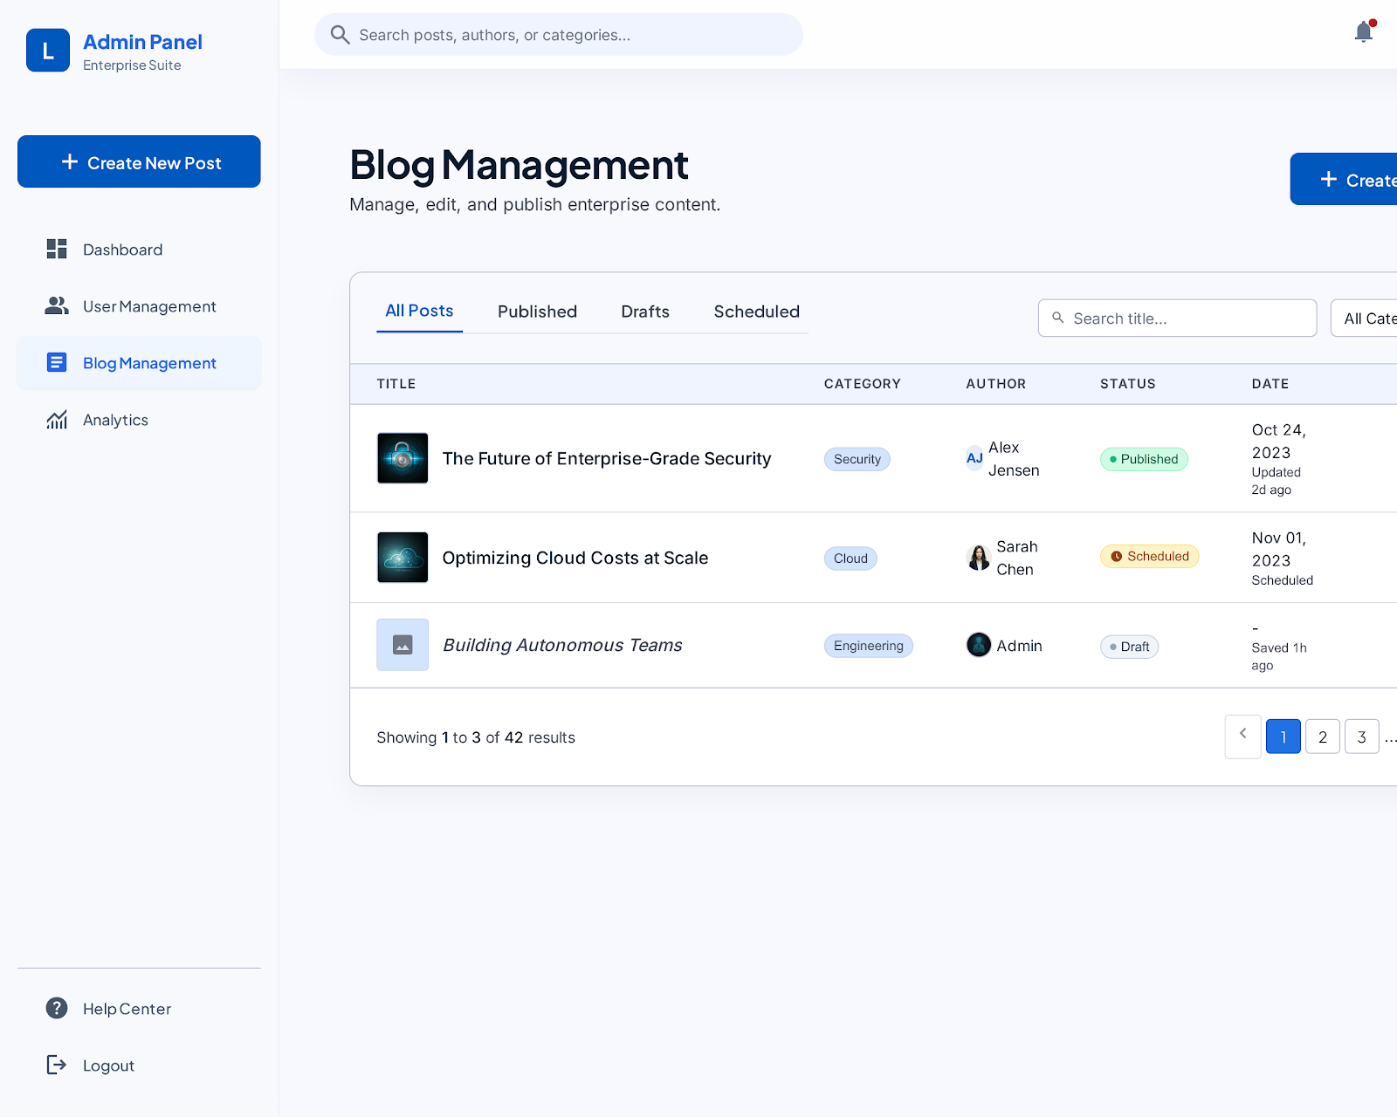The image size is (1397, 1117).
Task: Open the Optimizing Cloud Costs thumbnail
Action: (403, 558)
